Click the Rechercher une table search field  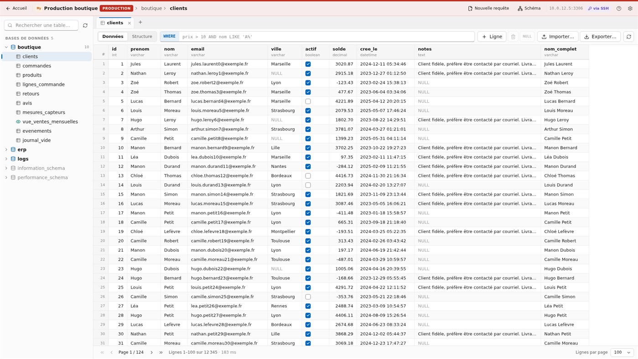click(x=41, y=26)
